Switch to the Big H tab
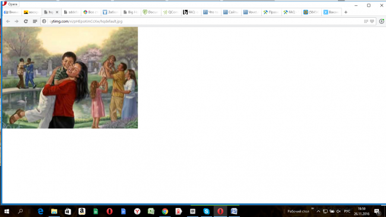The image size is (386, 217). (131, 12)
